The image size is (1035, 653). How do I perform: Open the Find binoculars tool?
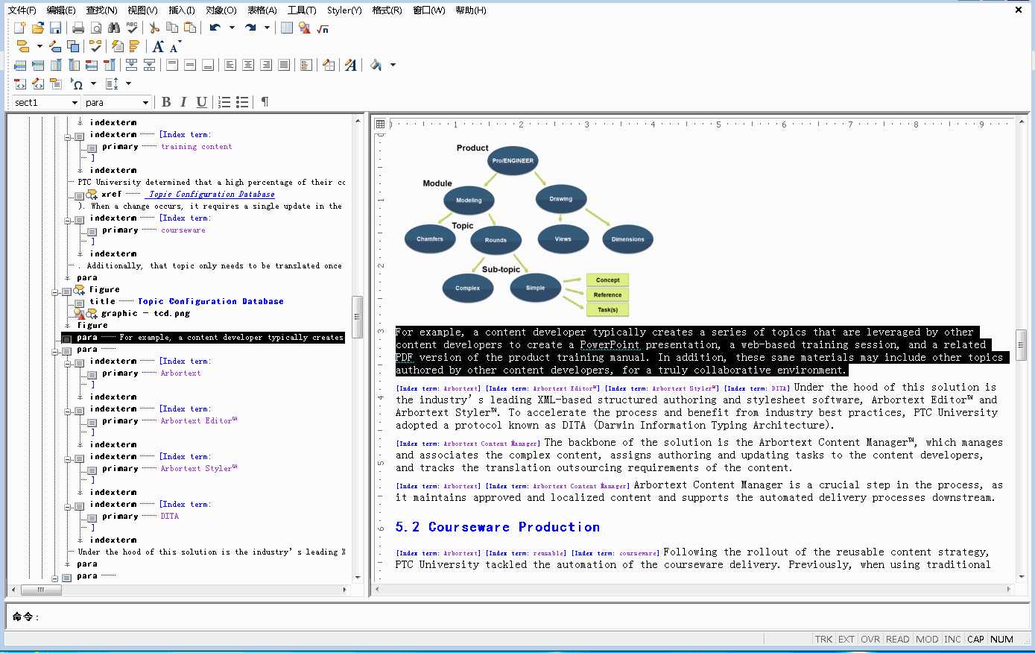click(114, 28)
